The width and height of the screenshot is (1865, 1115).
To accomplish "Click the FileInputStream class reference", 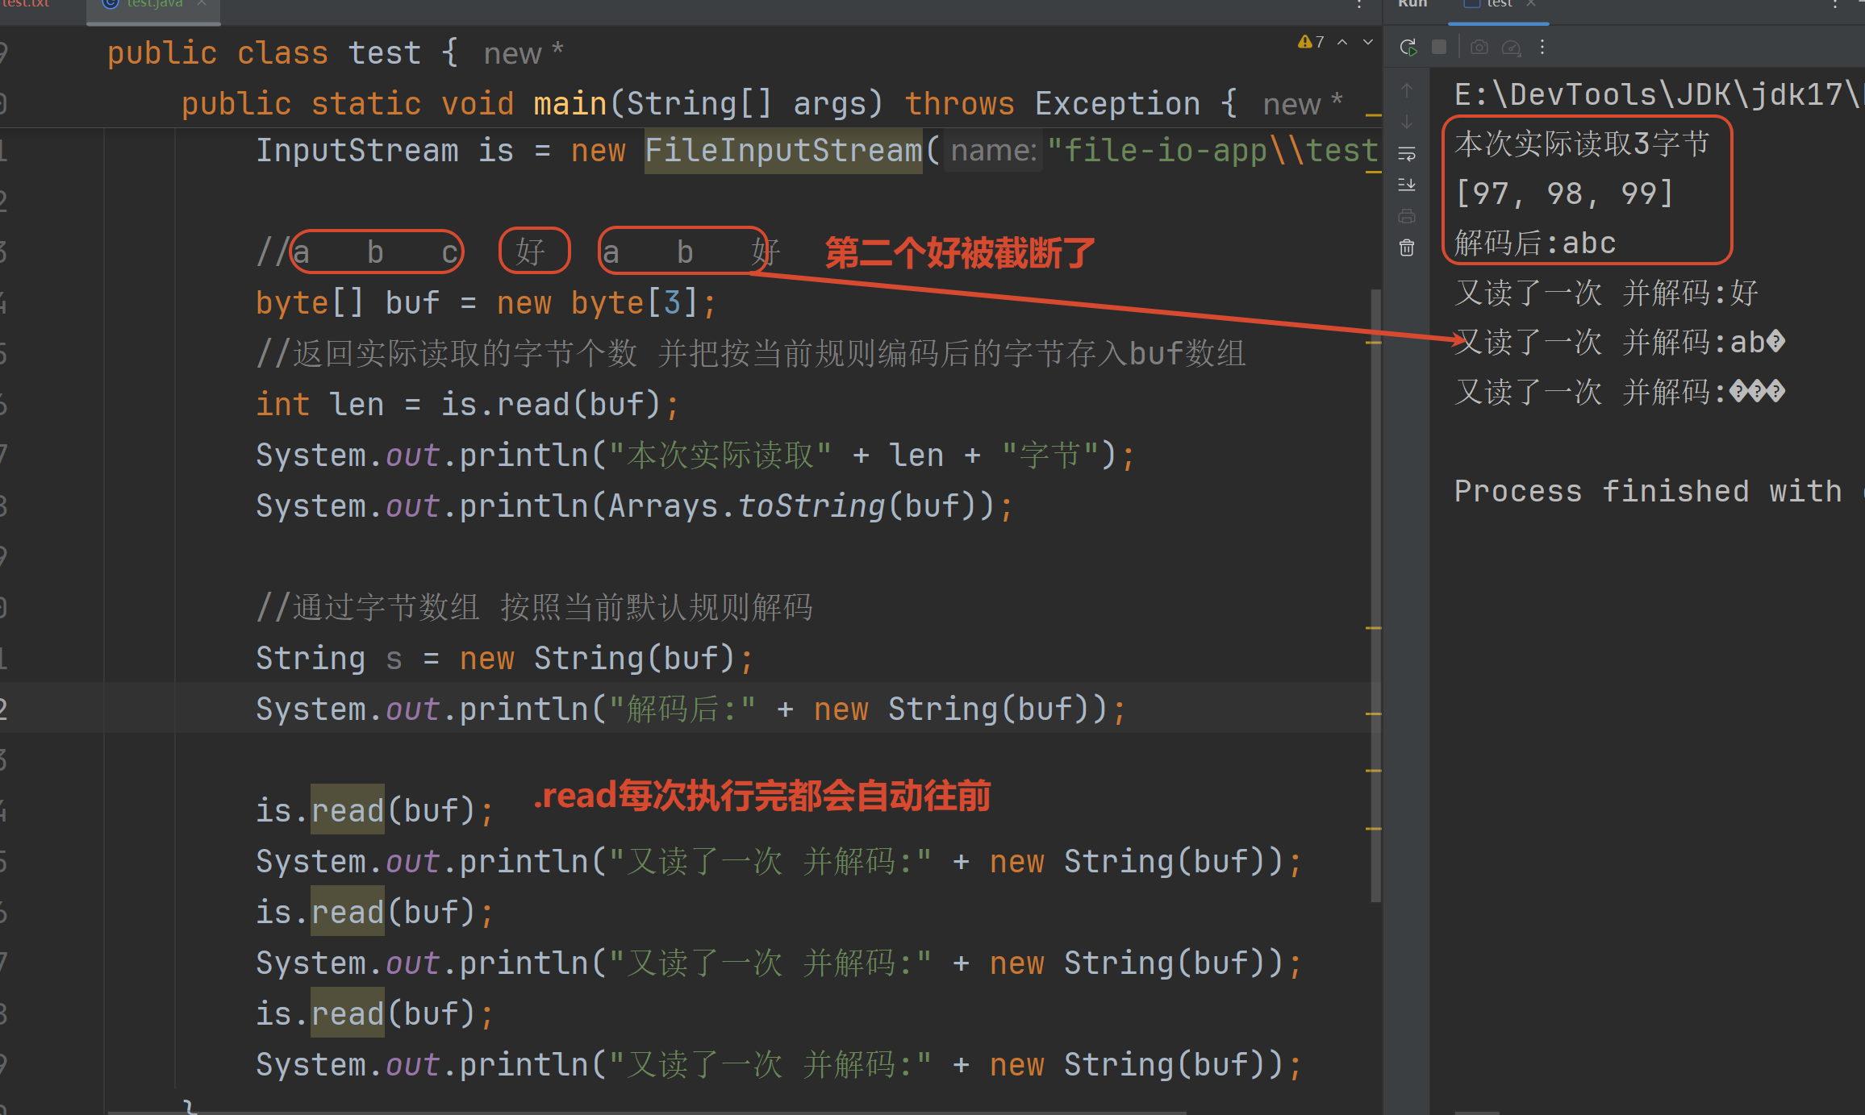I will coord(782,151).
